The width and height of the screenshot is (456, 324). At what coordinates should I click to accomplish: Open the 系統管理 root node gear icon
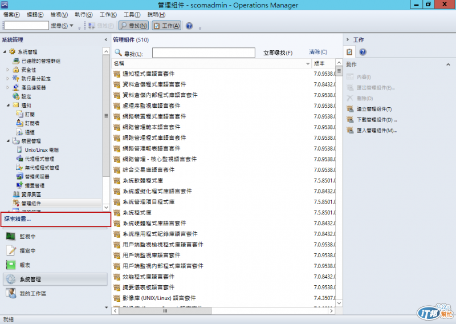point(12,52)
